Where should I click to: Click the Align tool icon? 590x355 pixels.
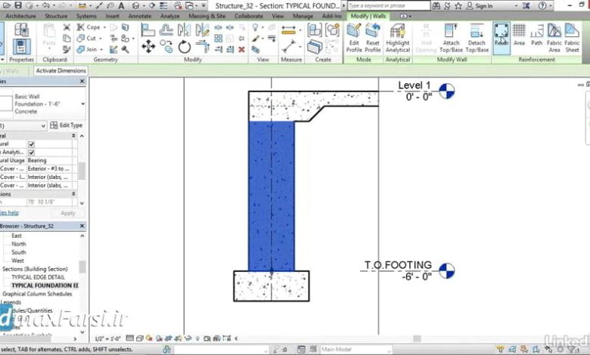(147, 30)
